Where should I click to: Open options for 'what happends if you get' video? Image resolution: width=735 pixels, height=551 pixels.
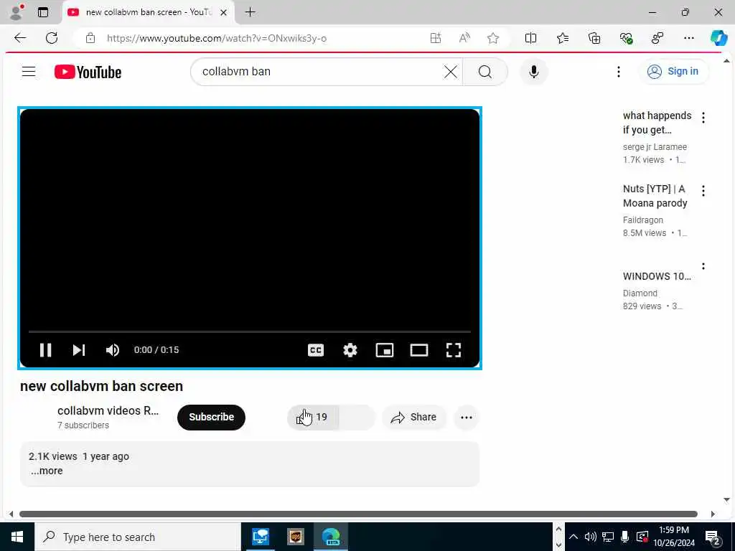tap(703, 118)
